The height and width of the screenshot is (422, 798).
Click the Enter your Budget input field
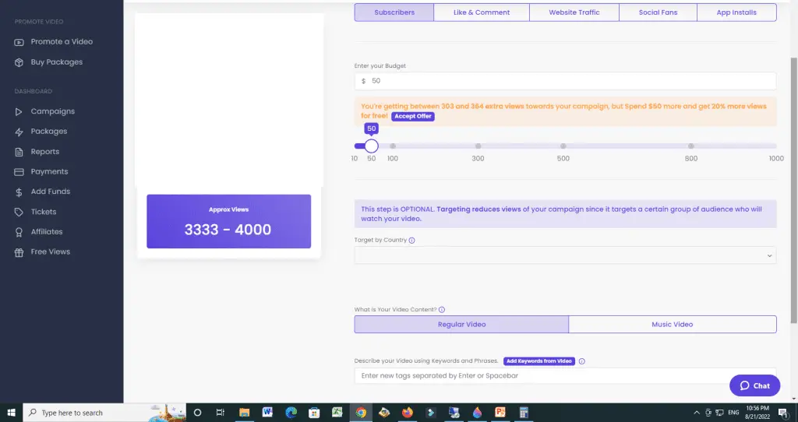[565, 81]
